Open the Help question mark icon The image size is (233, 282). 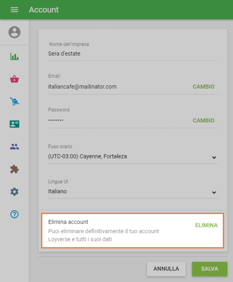pos(14,214)
